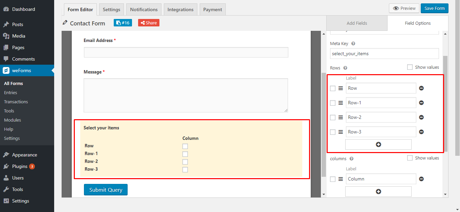
Task: Add a new row with the plus icon
Action: (378, 144)
